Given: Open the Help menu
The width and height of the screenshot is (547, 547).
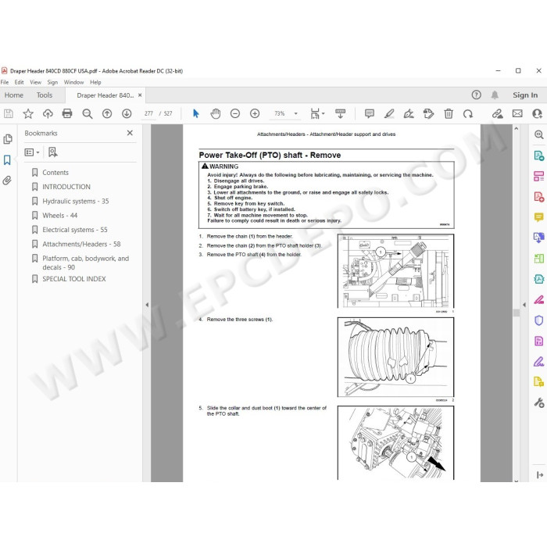Looking at the screenshot, I should pos(95,82).
